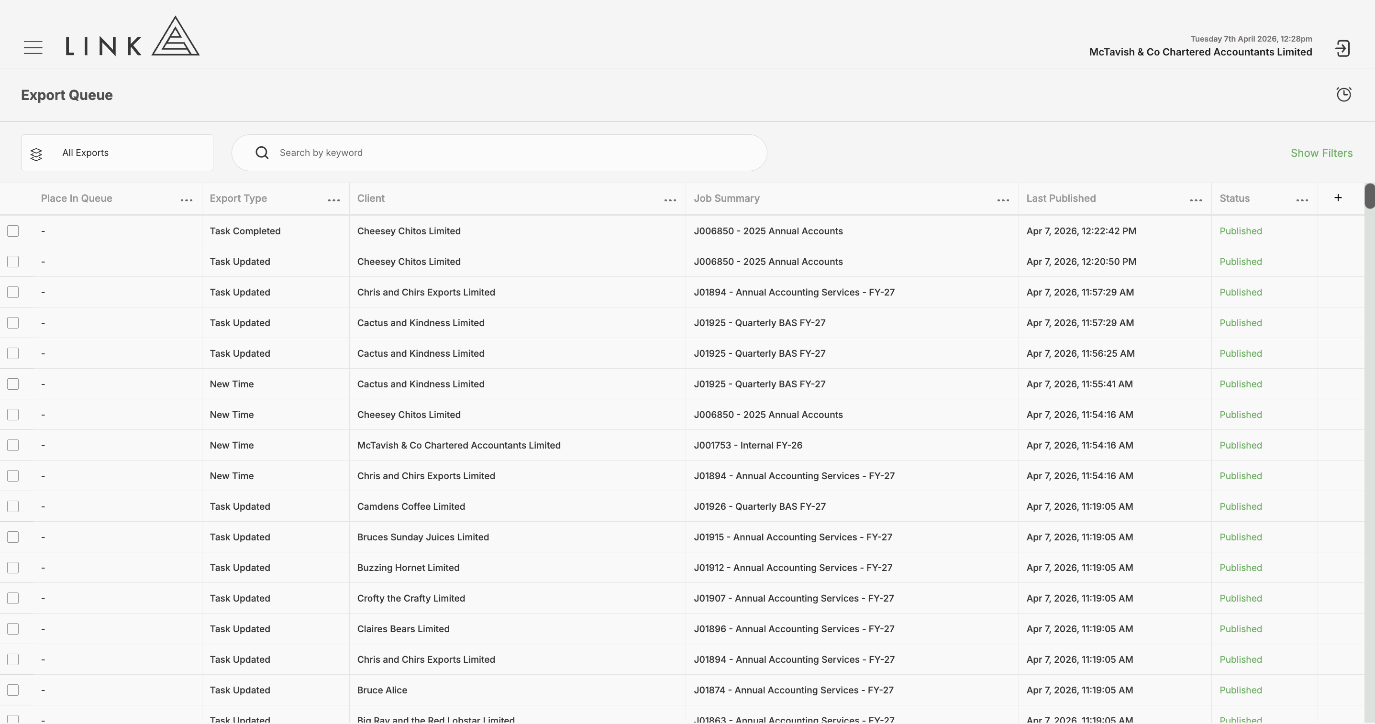Image resolution: width=1375 pixels, height=724 pixels.
Task: Tick the Crofty the Crafty row checkbox
Action: click(13, 598)
